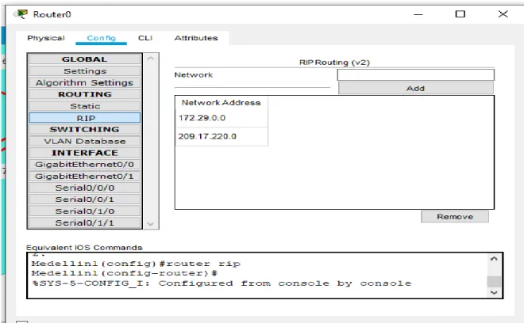524x323 pixels.
Task: Open the Physical tab
Action: [x=46, y=38]
